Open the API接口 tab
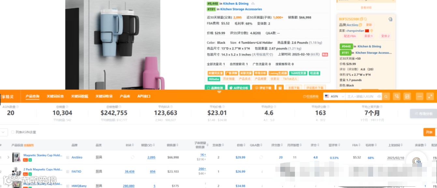The height and width of the screenshot is (188, 437). click(144, 96)
